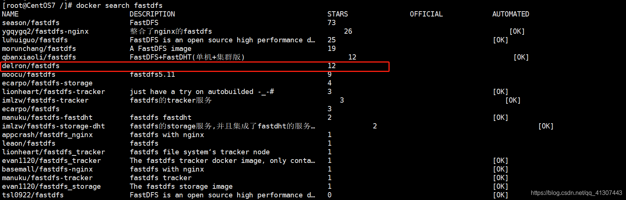The image size is (626, 200).
Task: Open the blog.csdn.net watermark link
Action: (576, 193)
